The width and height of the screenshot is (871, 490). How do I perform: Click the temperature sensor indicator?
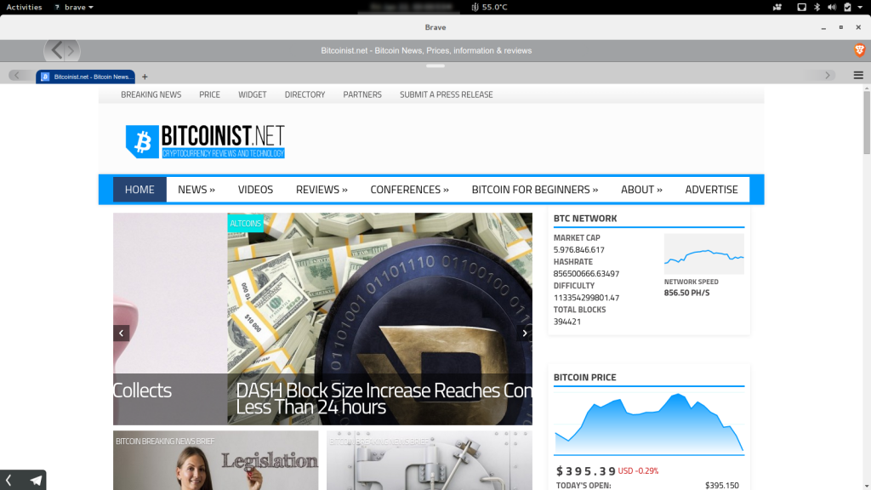click(489, 7)
